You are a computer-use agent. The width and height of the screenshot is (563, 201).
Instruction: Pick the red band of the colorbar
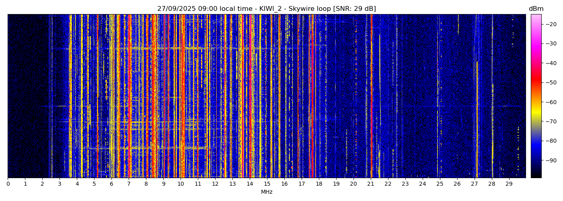tap(536, 82)
